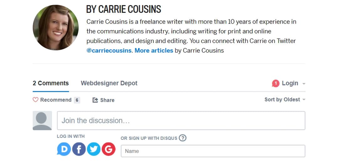Click the Join the discussion box
This screenshot has height=168, width=345.
[181, 120]
